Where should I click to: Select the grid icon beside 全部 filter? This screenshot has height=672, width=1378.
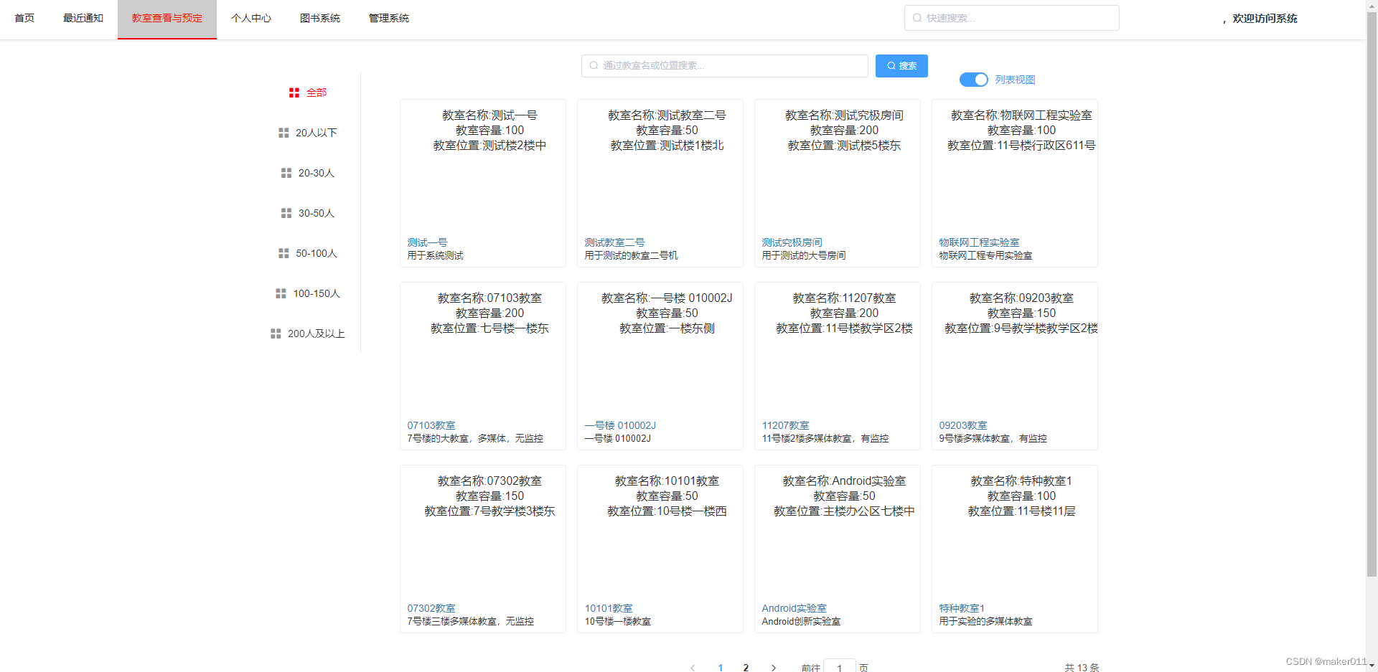coord(294,92)
